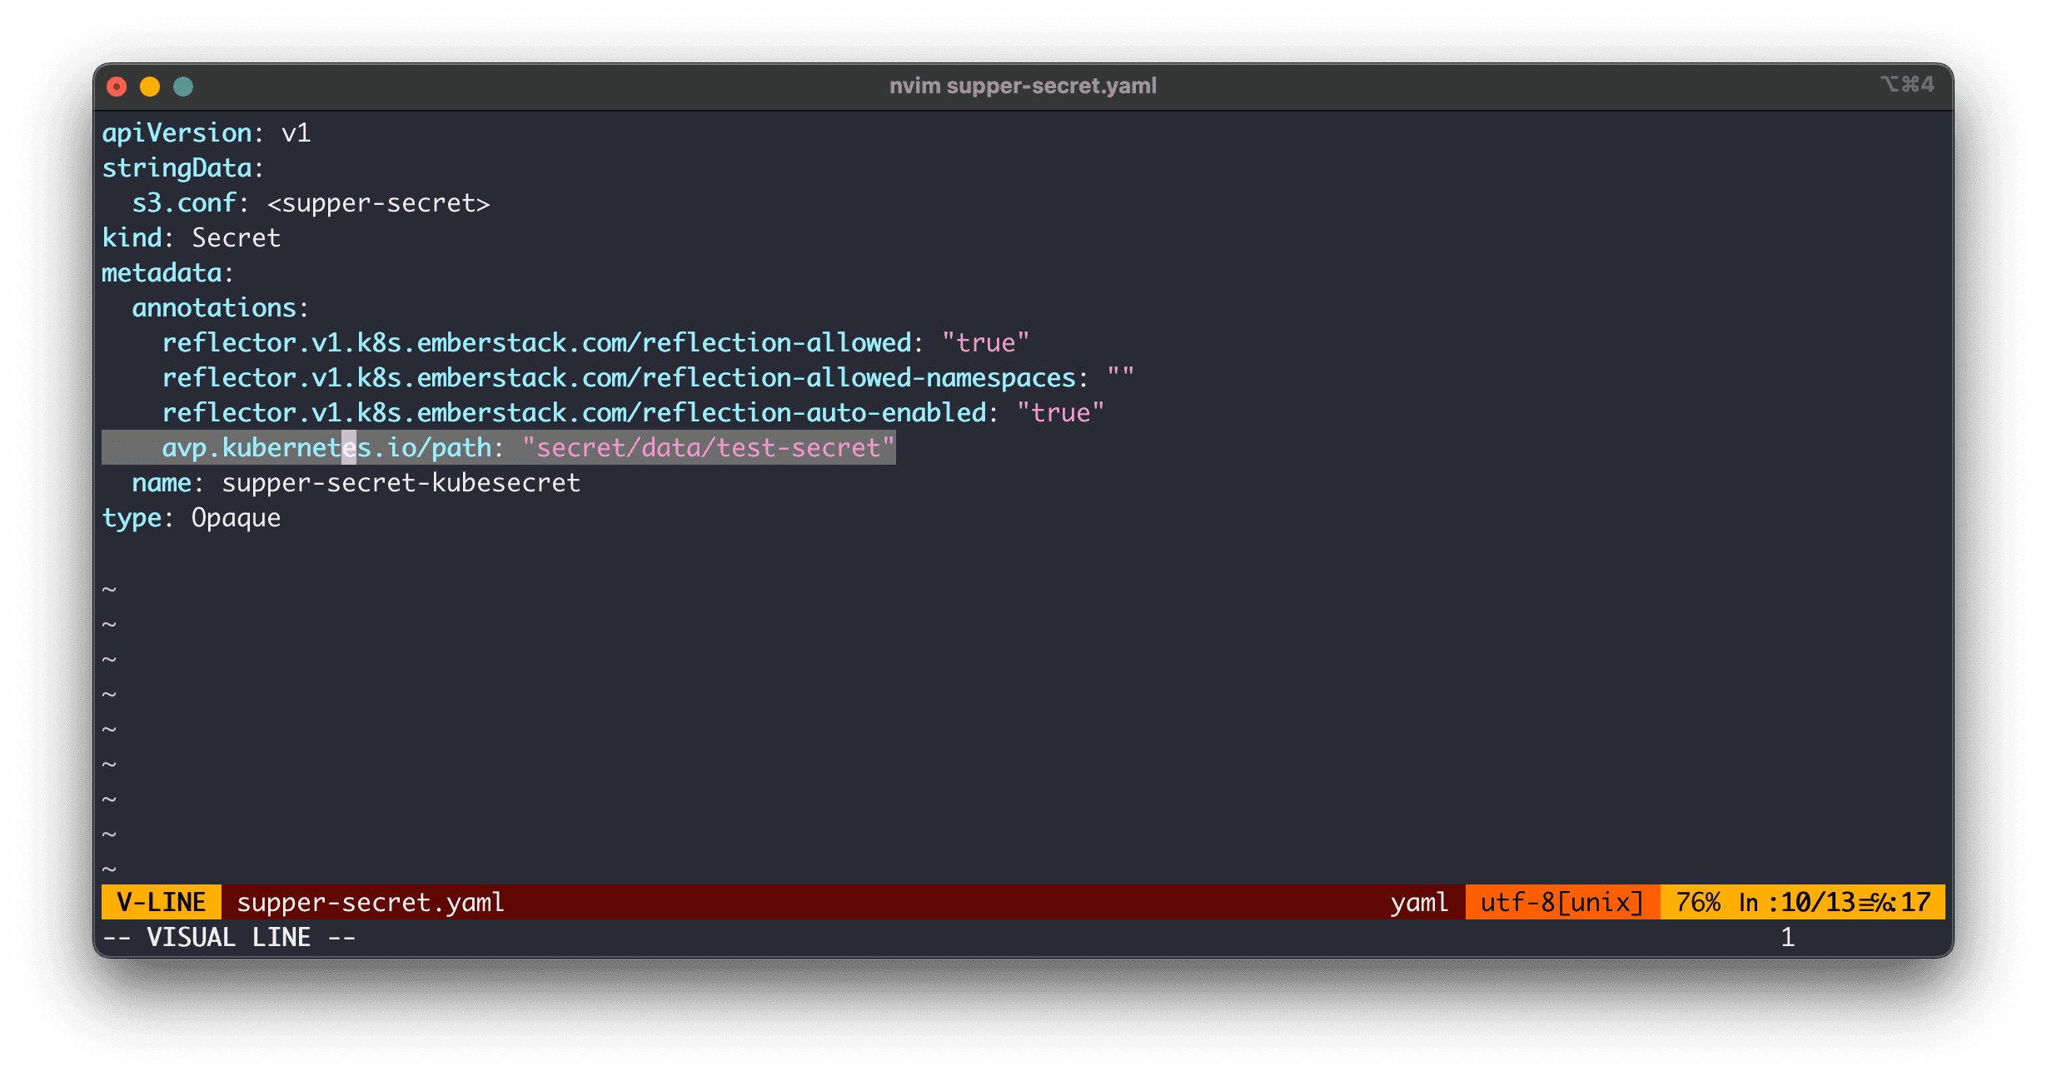Click the red close window button
The image size is (2047, 1081).
click(x=117, y=87)
